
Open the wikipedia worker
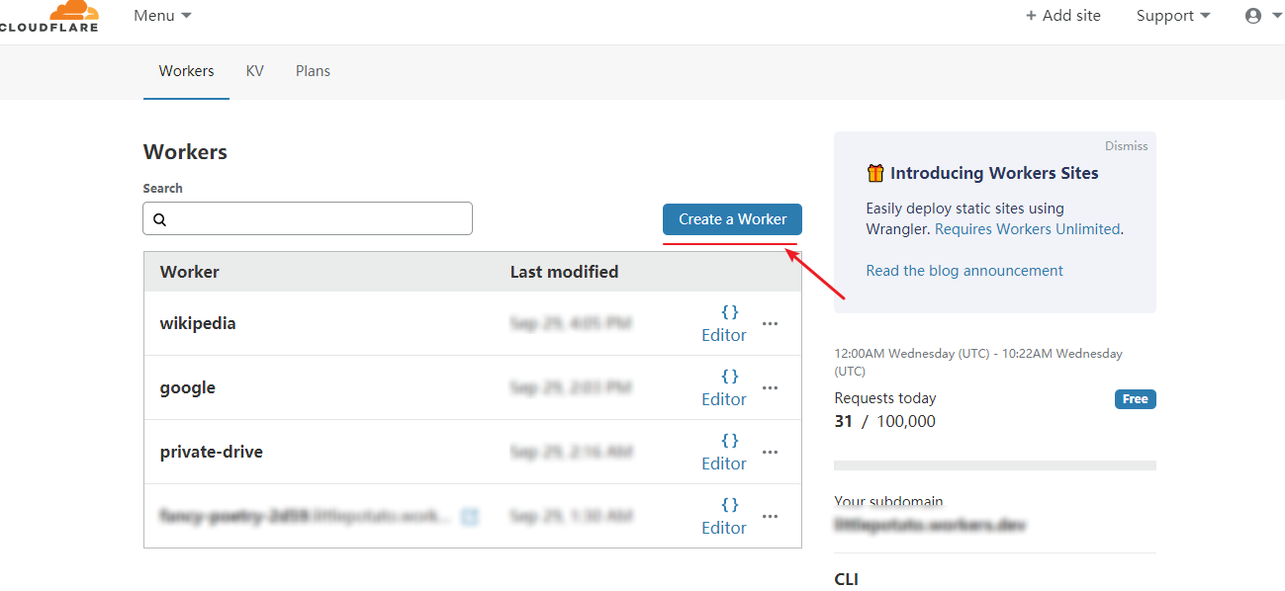coord(198,323)
